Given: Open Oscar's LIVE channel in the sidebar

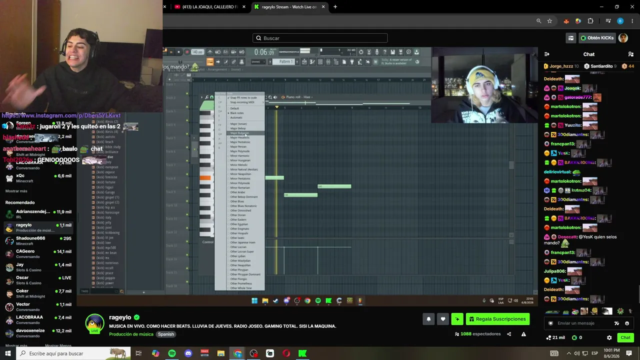Looking at the screenshot, I should click(x=38, y=280).
